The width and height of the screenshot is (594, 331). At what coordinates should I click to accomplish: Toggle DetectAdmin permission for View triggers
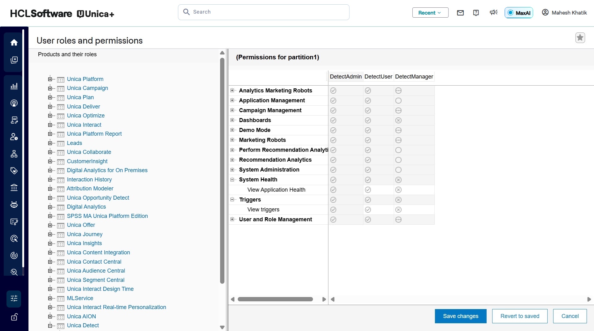(x=333, y=210)
